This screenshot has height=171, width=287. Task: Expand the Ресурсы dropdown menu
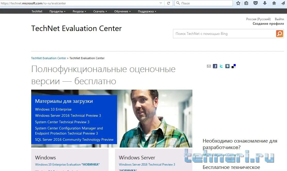tap(79, 11)
